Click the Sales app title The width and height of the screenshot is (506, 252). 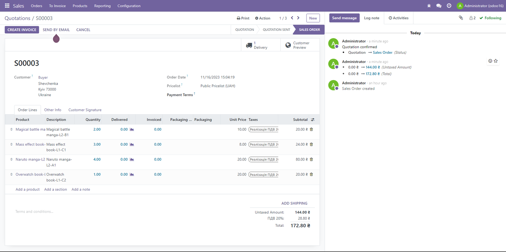(18, 6)
